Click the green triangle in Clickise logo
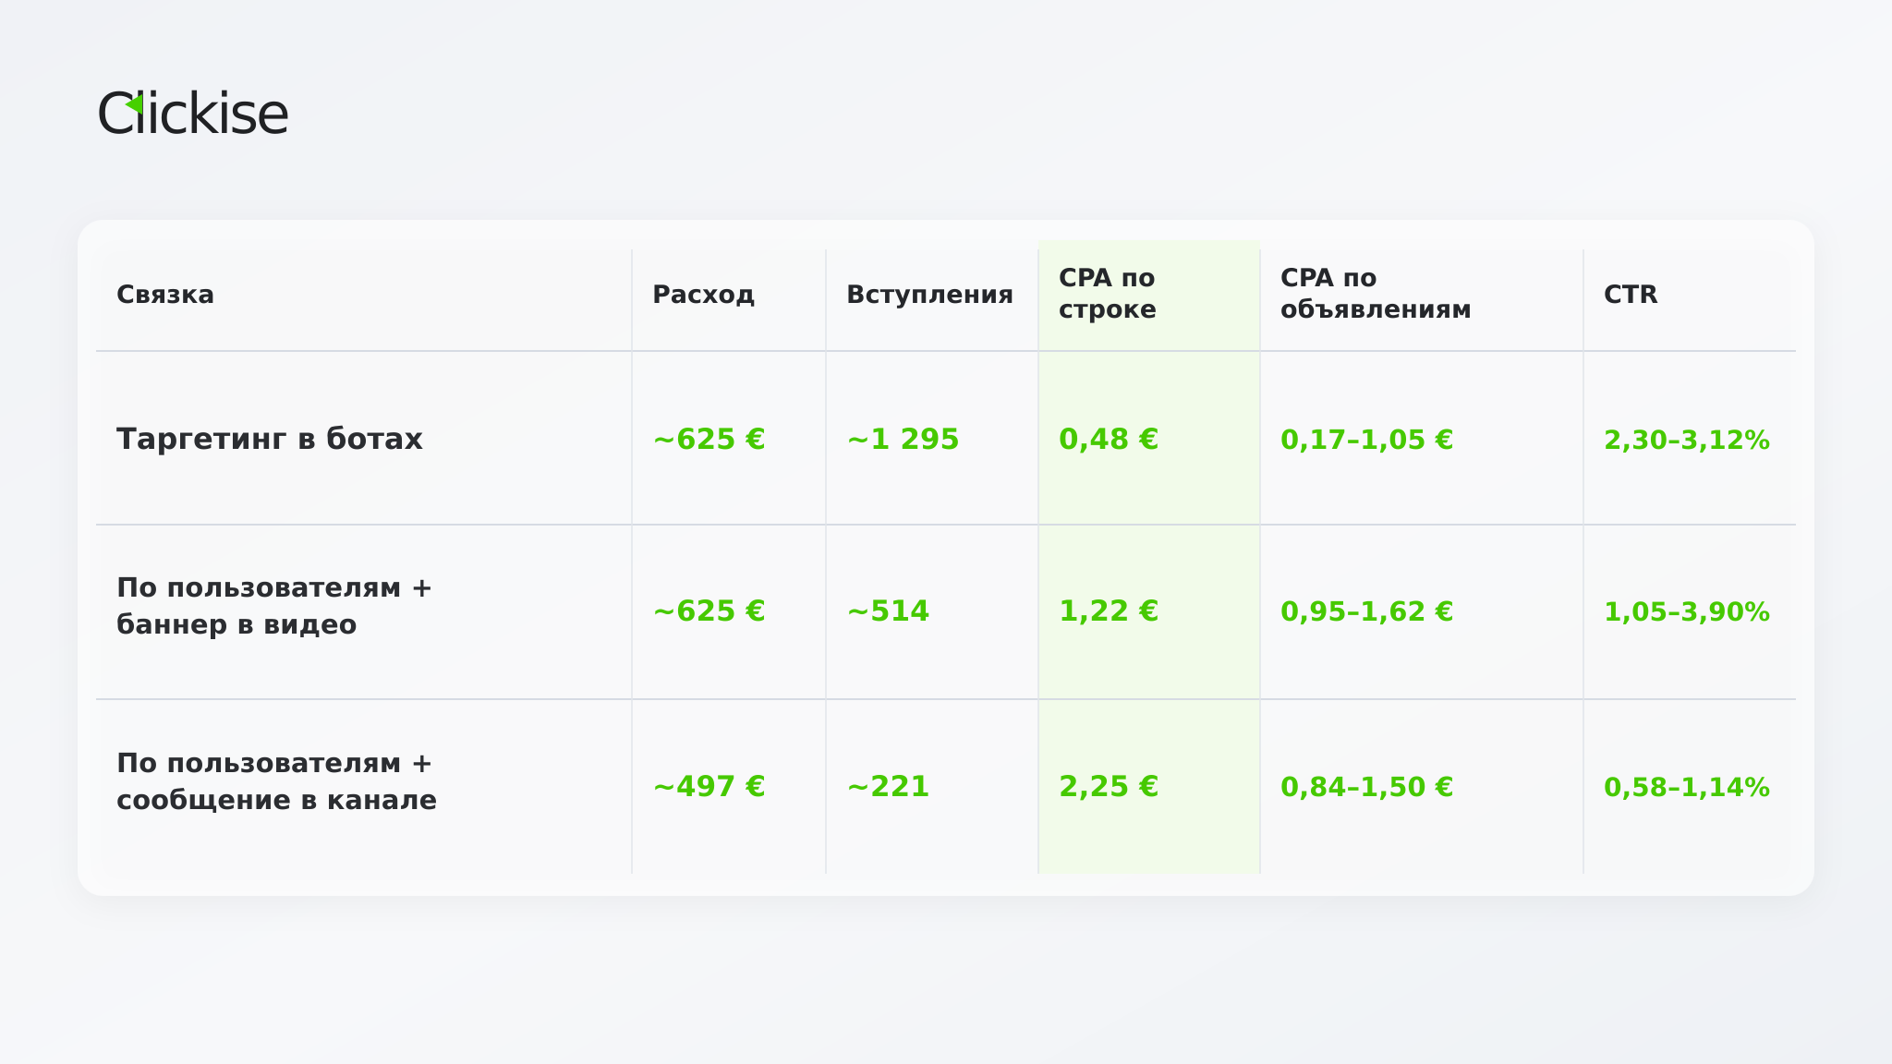Viewport: 1892px width, 1064px height. [134, 104]
